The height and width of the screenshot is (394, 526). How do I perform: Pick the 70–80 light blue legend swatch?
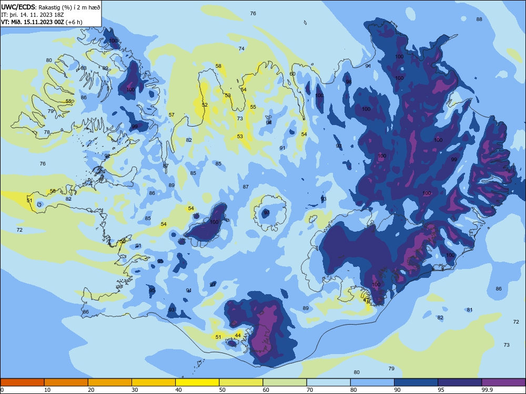pyautogui.click(x=328, y=382)
